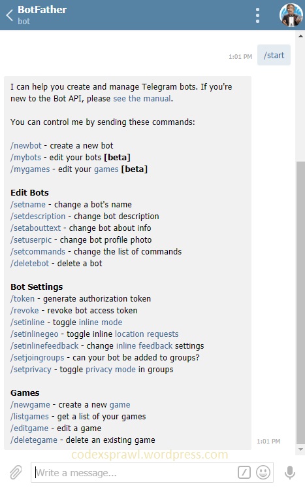Viewport: 305px width, 488px height.
Task: Attach a file with the paperclip icon
Action: (x=15, y=472)
